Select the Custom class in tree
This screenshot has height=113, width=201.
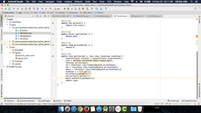click(x=24, y=30)
